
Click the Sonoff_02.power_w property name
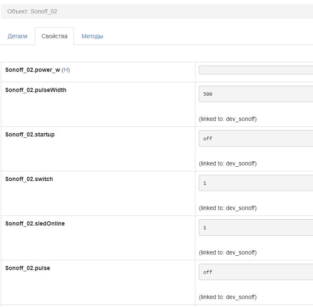[x=32, y=70]
